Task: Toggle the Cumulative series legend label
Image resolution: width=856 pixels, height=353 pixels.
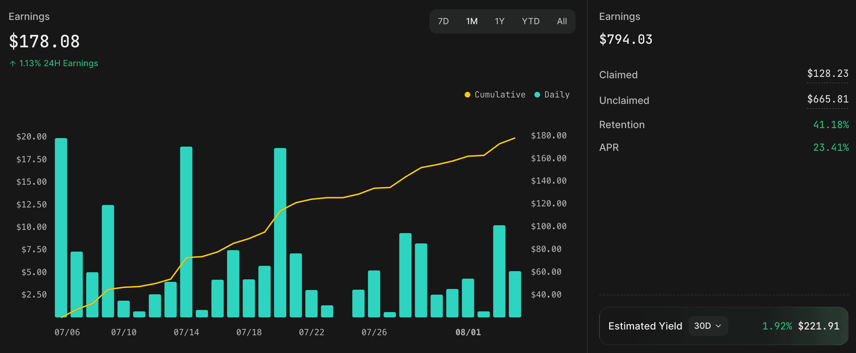Action: [500, 95]
